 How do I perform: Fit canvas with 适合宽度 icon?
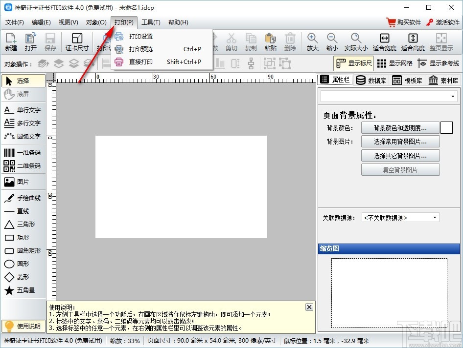point(385,42)
